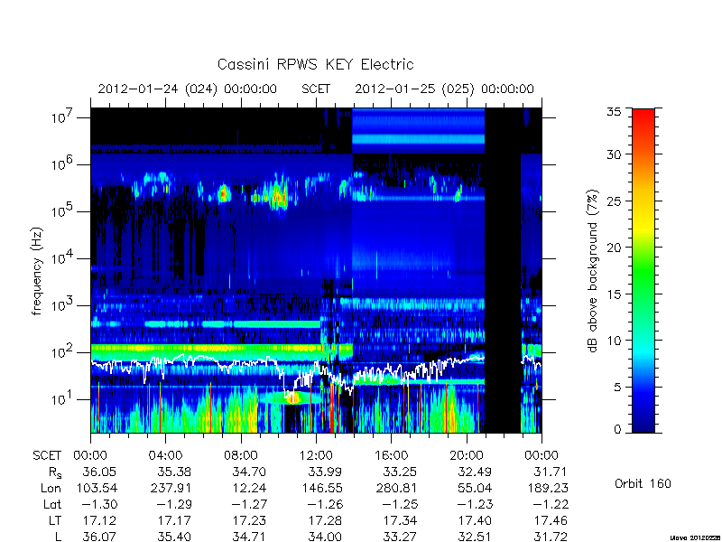Select the LT value 17.12
This screenshot has height=542, width=722.
tap(99, 521)
